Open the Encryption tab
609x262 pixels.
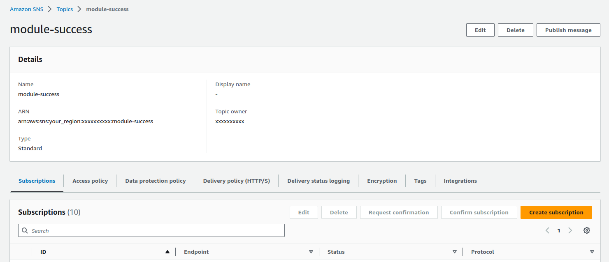tap(382, 181)
